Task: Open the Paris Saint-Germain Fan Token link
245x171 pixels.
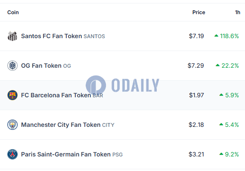Action: [x=66, y=154]
